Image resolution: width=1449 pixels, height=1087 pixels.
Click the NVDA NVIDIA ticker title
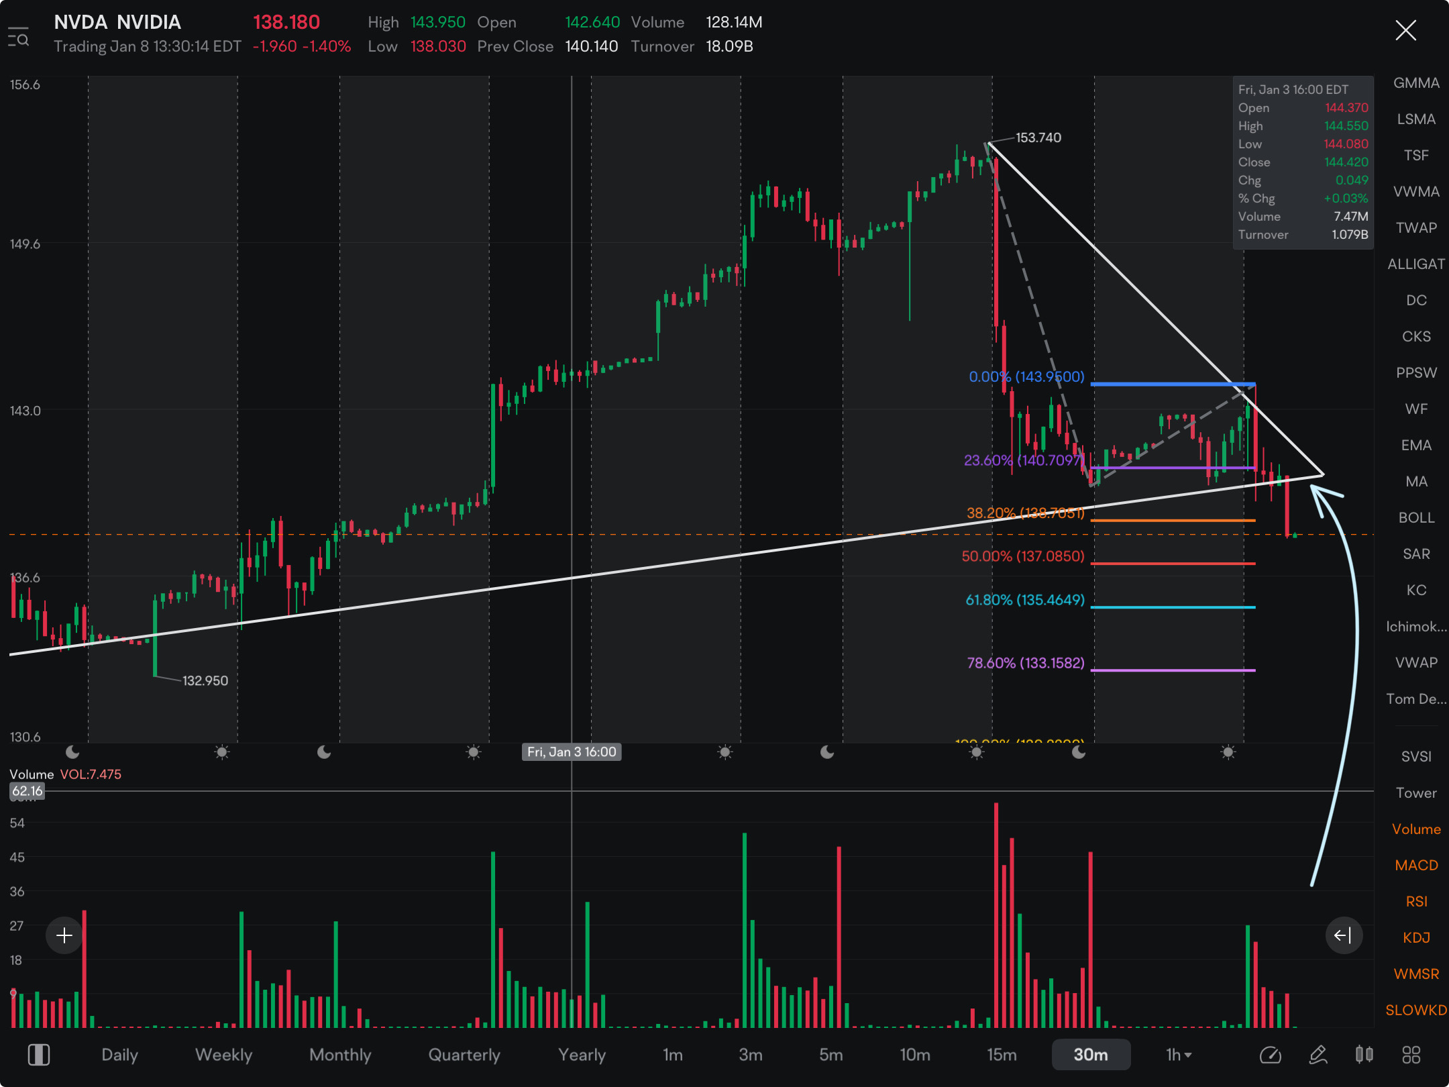[x=117, y=23]
